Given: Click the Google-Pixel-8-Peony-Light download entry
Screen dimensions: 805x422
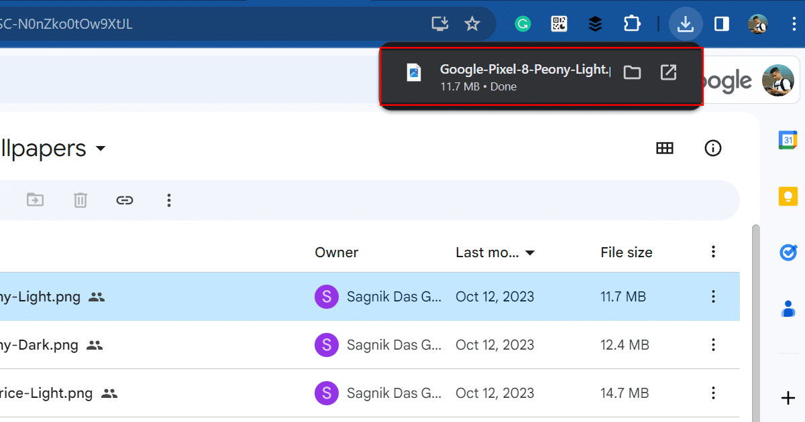Looking at the screenshot, I should tap(510, 77).
